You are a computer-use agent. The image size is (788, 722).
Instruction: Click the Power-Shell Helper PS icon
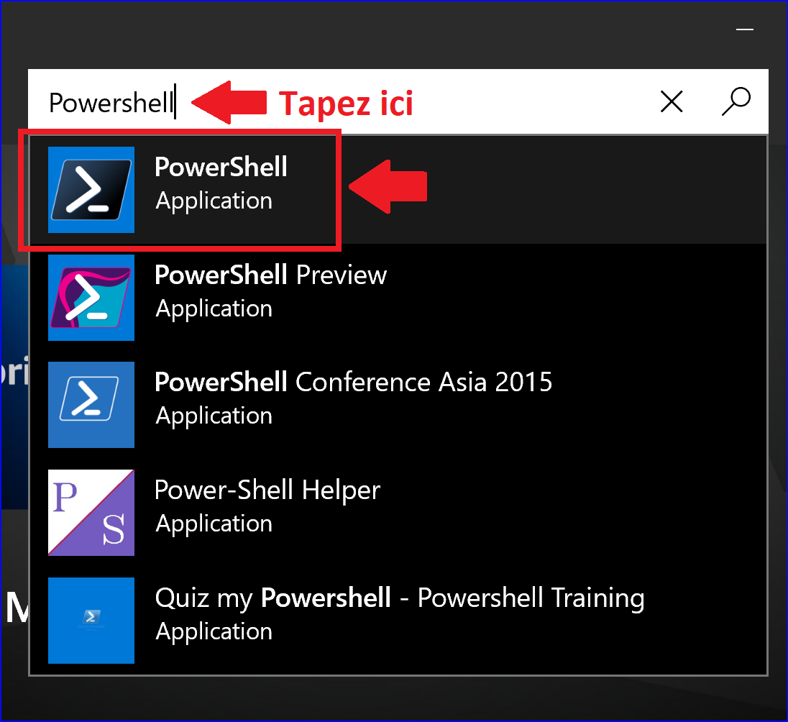91,512
